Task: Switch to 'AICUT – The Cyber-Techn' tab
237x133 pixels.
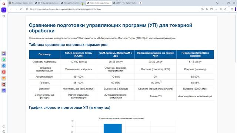Action: (124, 3)
